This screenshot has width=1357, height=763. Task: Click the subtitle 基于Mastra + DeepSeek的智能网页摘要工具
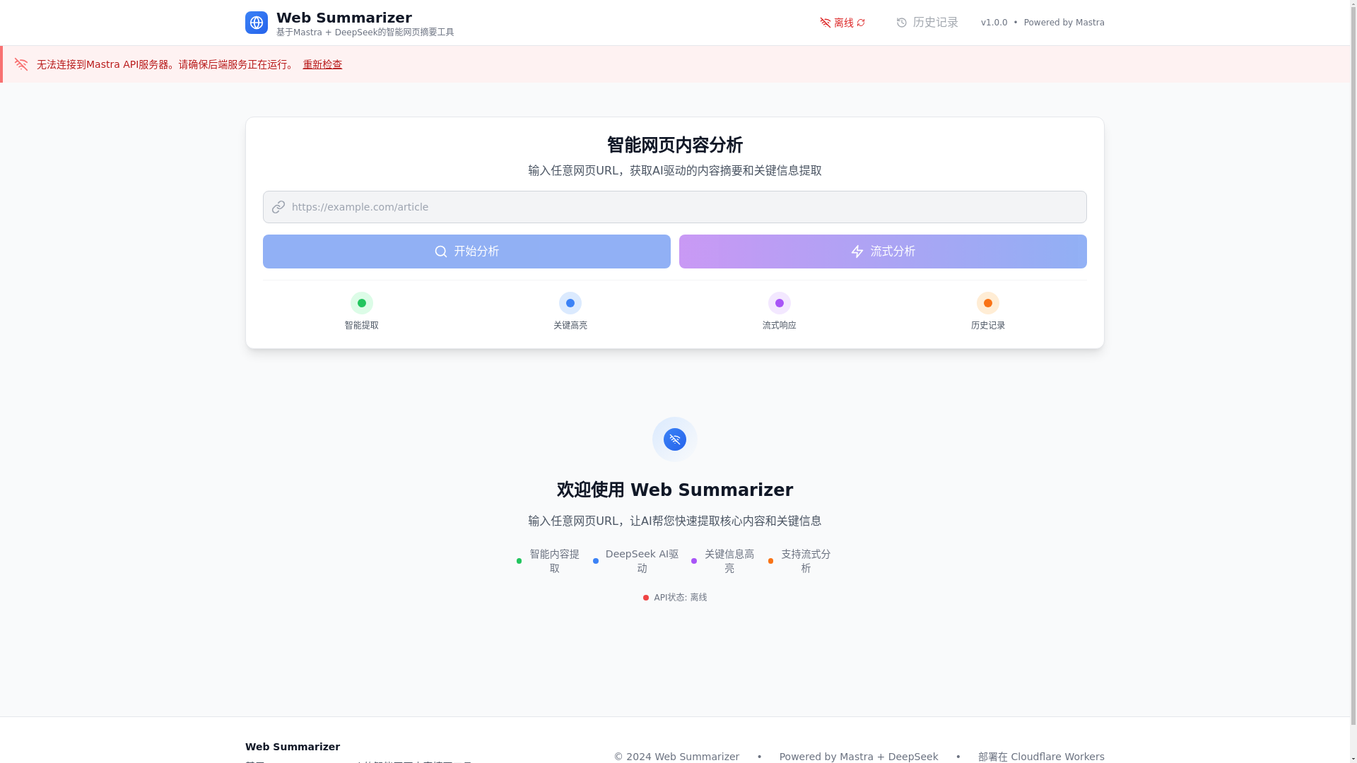click(x=365, y=32)
